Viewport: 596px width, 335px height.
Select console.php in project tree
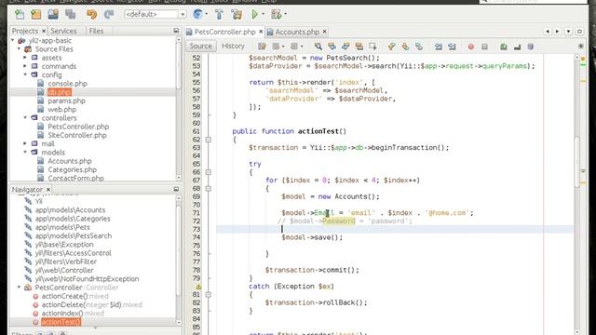(67, 84)
